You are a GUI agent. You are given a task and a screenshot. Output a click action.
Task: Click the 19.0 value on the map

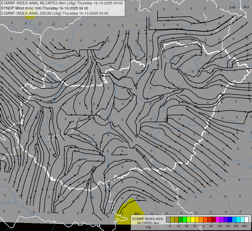pos(51,134)
